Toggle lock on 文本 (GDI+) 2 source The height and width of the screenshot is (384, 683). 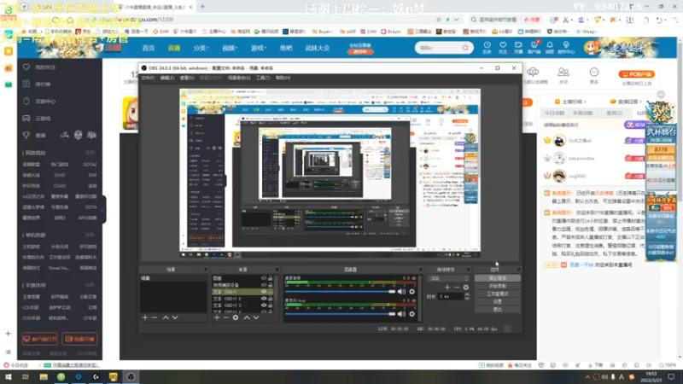point(271,299)
